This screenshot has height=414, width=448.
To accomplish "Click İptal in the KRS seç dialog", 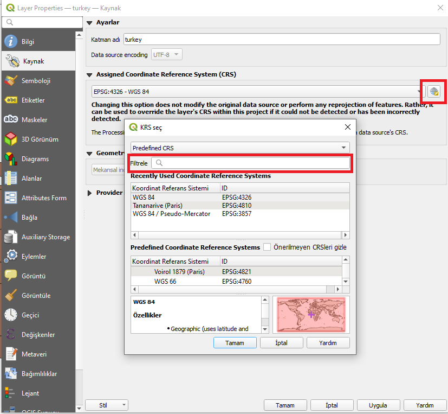I will tap(282, 343).
